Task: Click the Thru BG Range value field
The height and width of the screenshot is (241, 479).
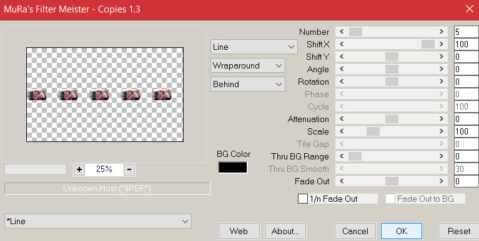Action: [467, 156]
